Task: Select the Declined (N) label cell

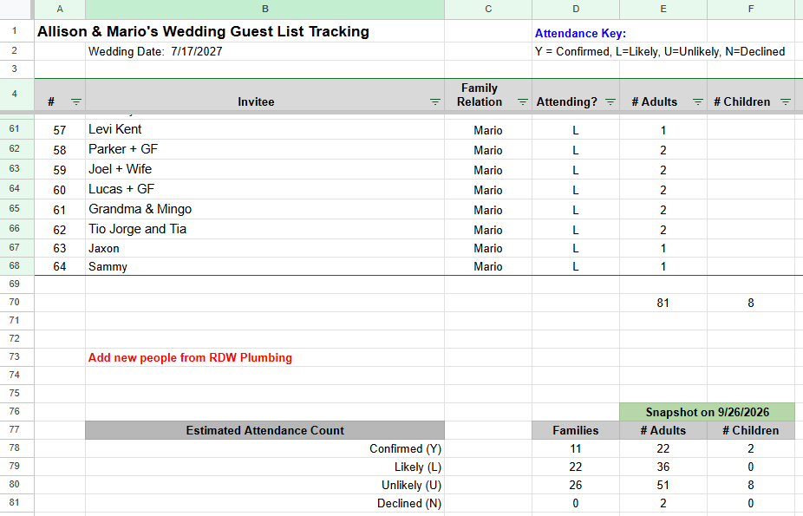Action: 264,503
